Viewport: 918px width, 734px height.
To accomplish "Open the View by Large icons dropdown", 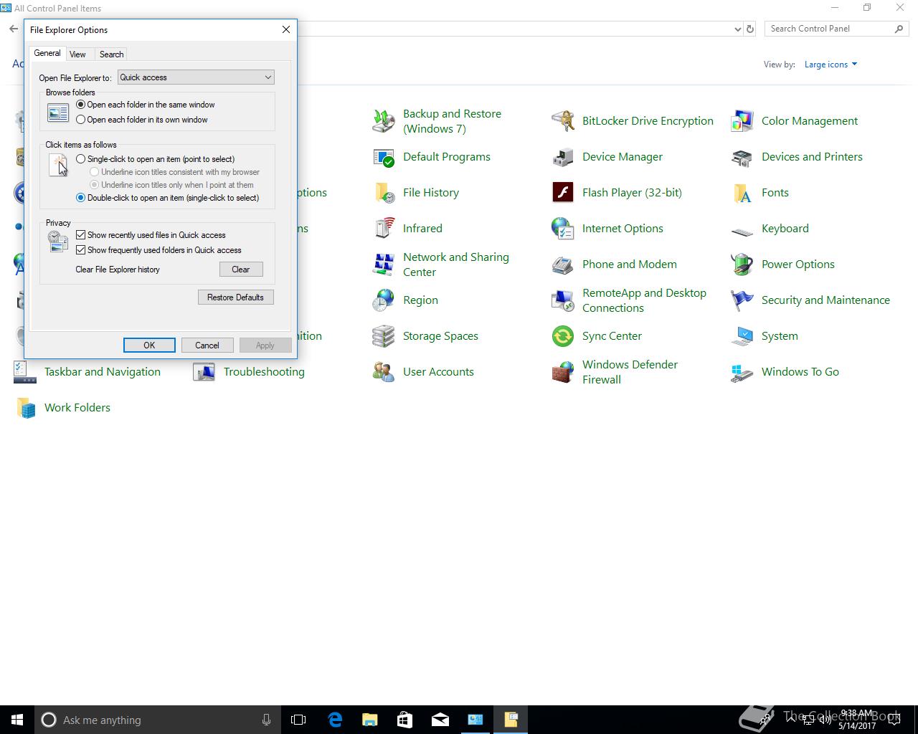I will pyautogui.click(x=831, y=65).
